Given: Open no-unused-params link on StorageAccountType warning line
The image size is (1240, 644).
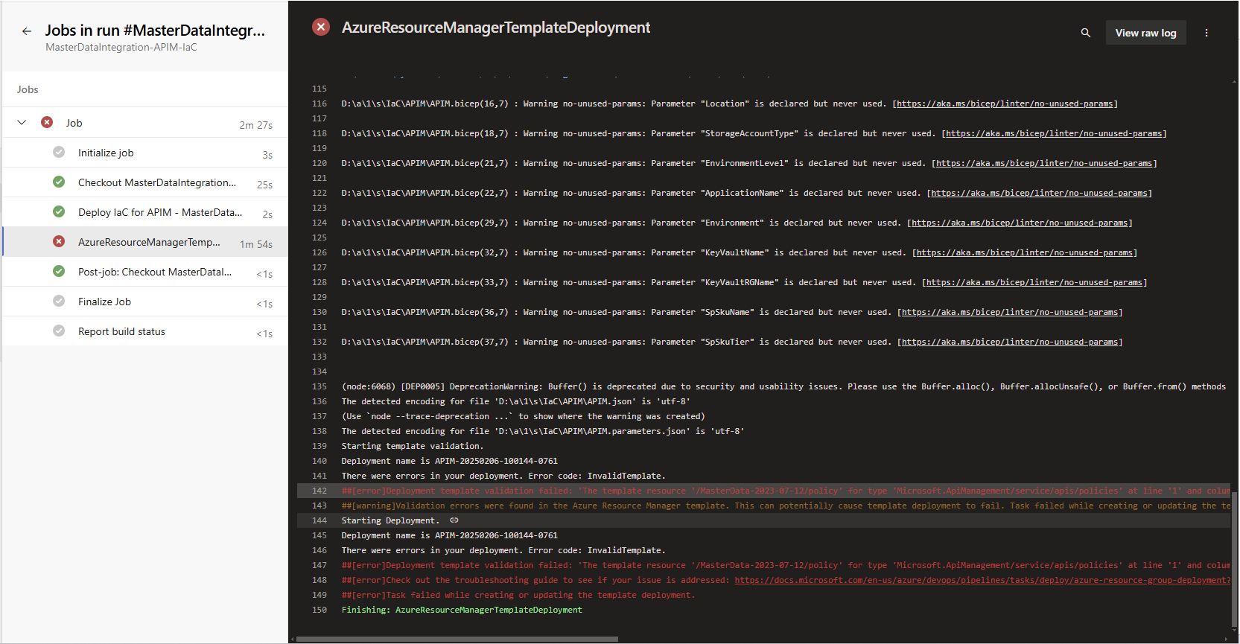Looking at the screenshot, I should click(x=1054, y=133).
